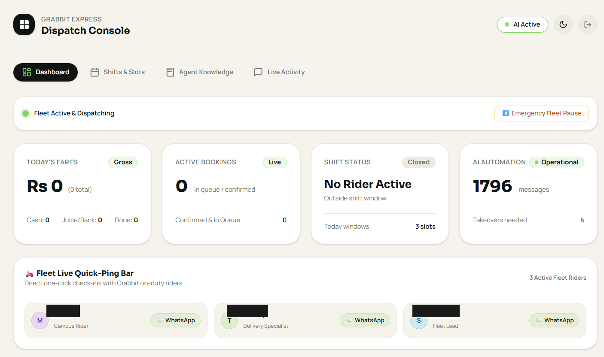The width and height of the screenshot is (604, 357).
Task: Click the 'Cash: 0' value
Action: tap(38, 220)
